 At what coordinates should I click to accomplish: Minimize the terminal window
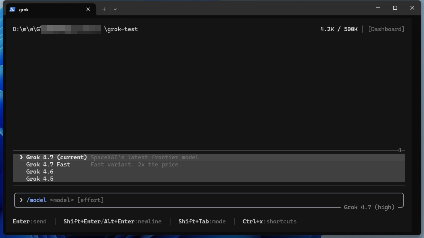[x=378, y=8]
